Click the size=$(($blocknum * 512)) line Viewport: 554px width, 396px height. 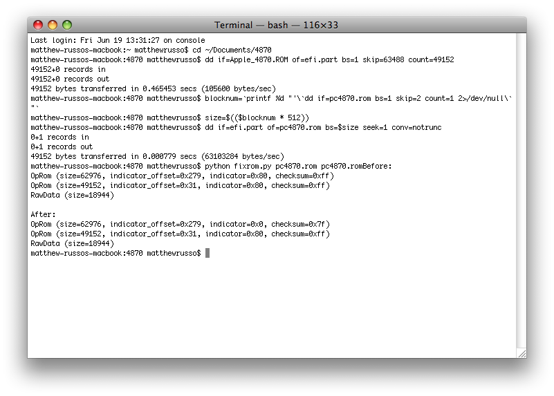(169, 117)
